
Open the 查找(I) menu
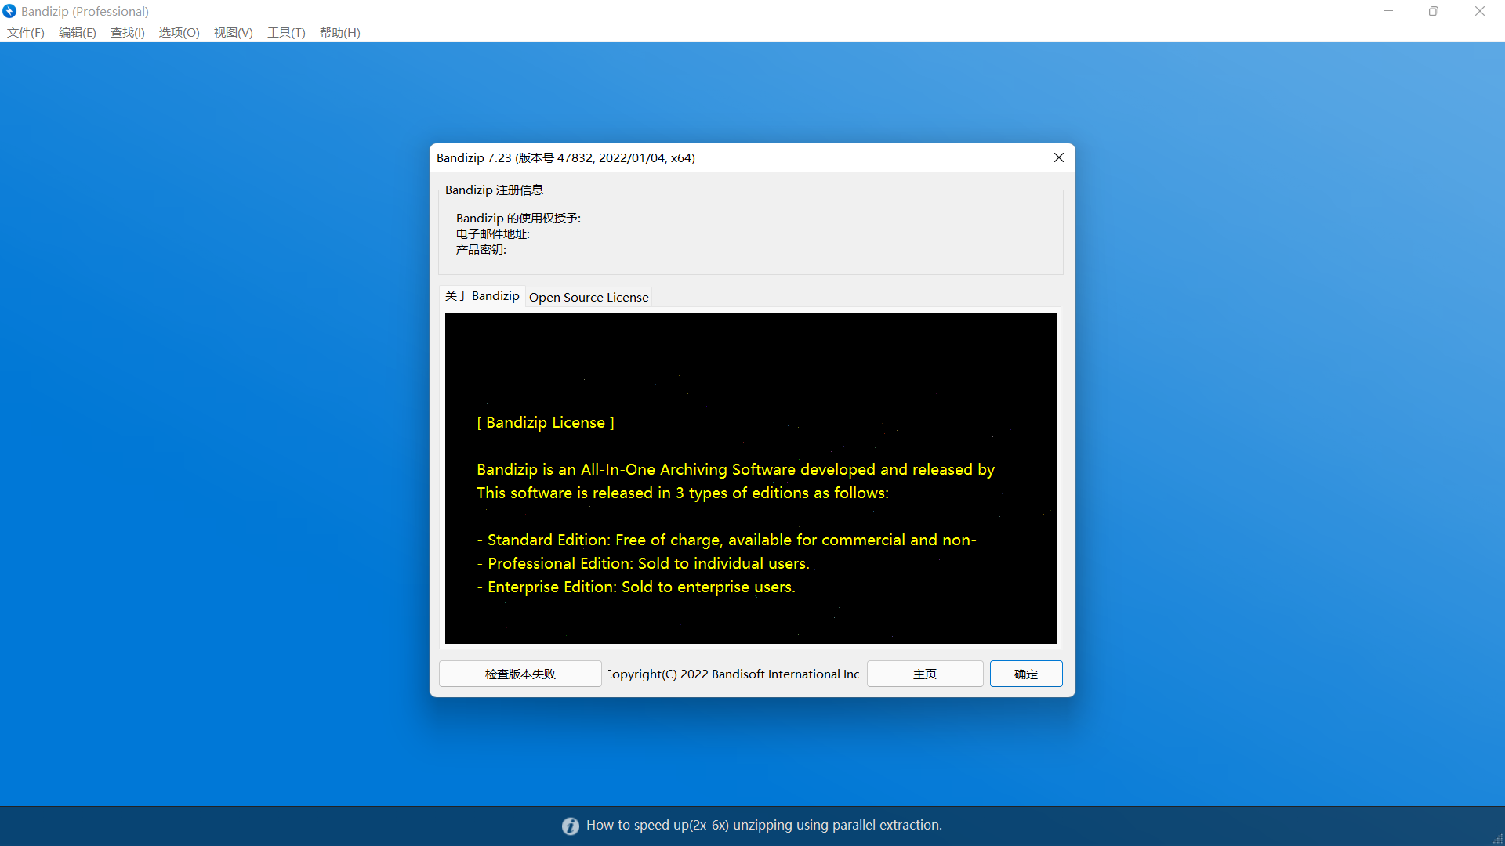click(x=127, y=32)
